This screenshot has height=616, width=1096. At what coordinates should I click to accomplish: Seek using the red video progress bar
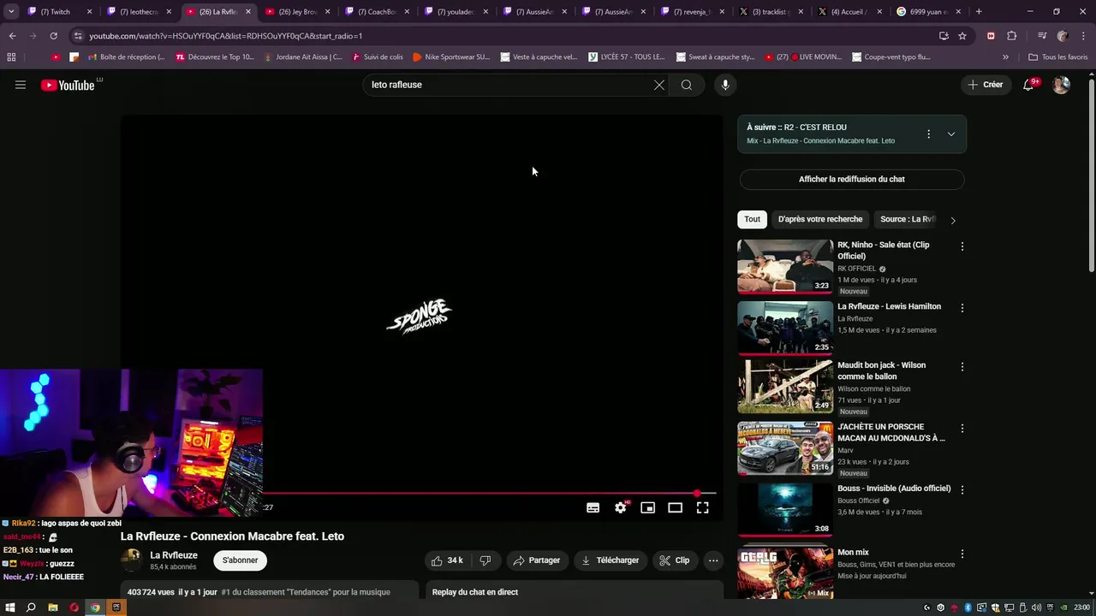point(489,494)
